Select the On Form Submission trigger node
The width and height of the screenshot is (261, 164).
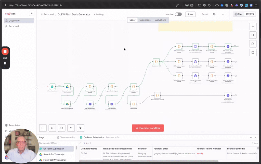point(52,87)
